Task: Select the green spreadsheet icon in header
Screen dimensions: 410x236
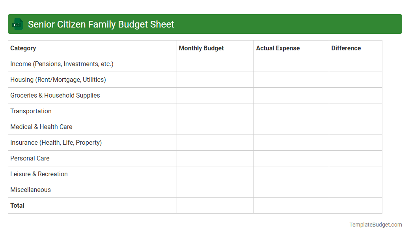Action: click(17, 24)
